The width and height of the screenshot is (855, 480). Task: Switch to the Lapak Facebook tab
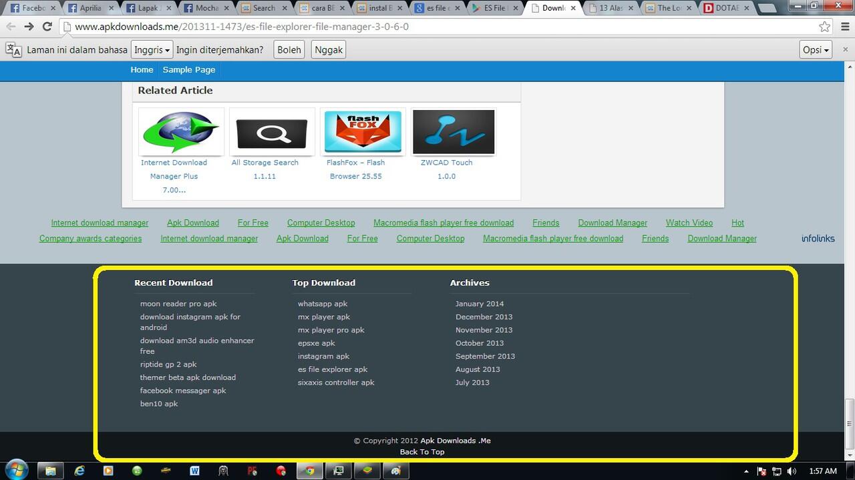pyautogui.click(x=149, y=8)
